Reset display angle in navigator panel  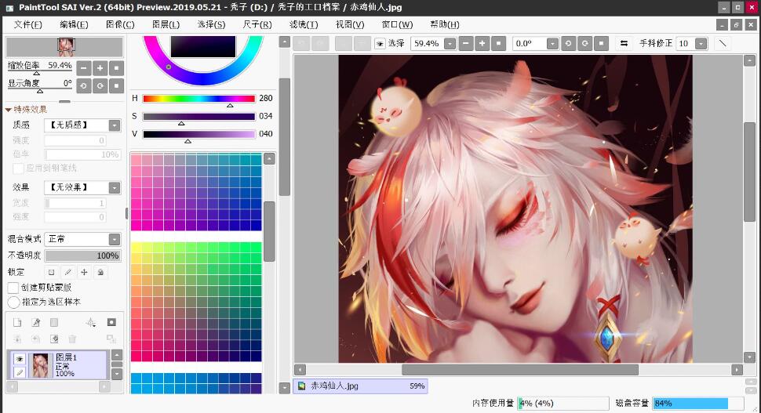click(116, 85)
